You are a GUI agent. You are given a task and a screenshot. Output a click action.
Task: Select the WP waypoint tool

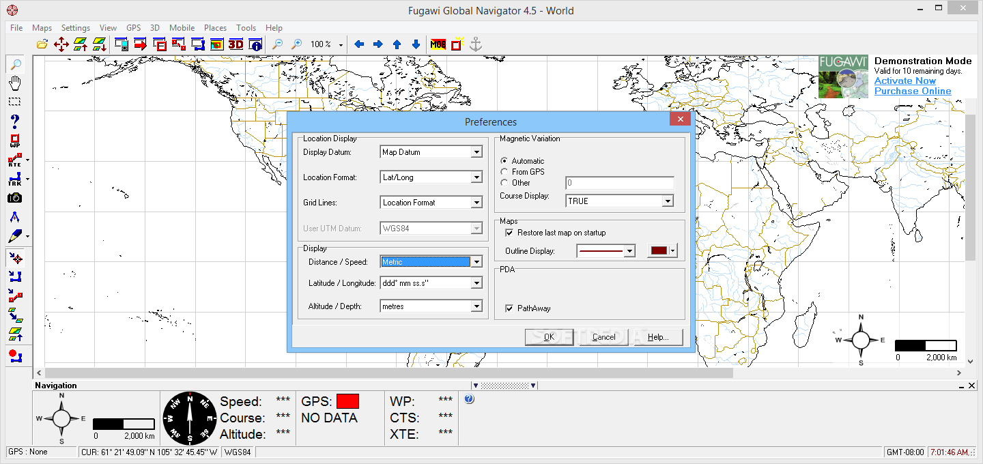tap(14, 141)
